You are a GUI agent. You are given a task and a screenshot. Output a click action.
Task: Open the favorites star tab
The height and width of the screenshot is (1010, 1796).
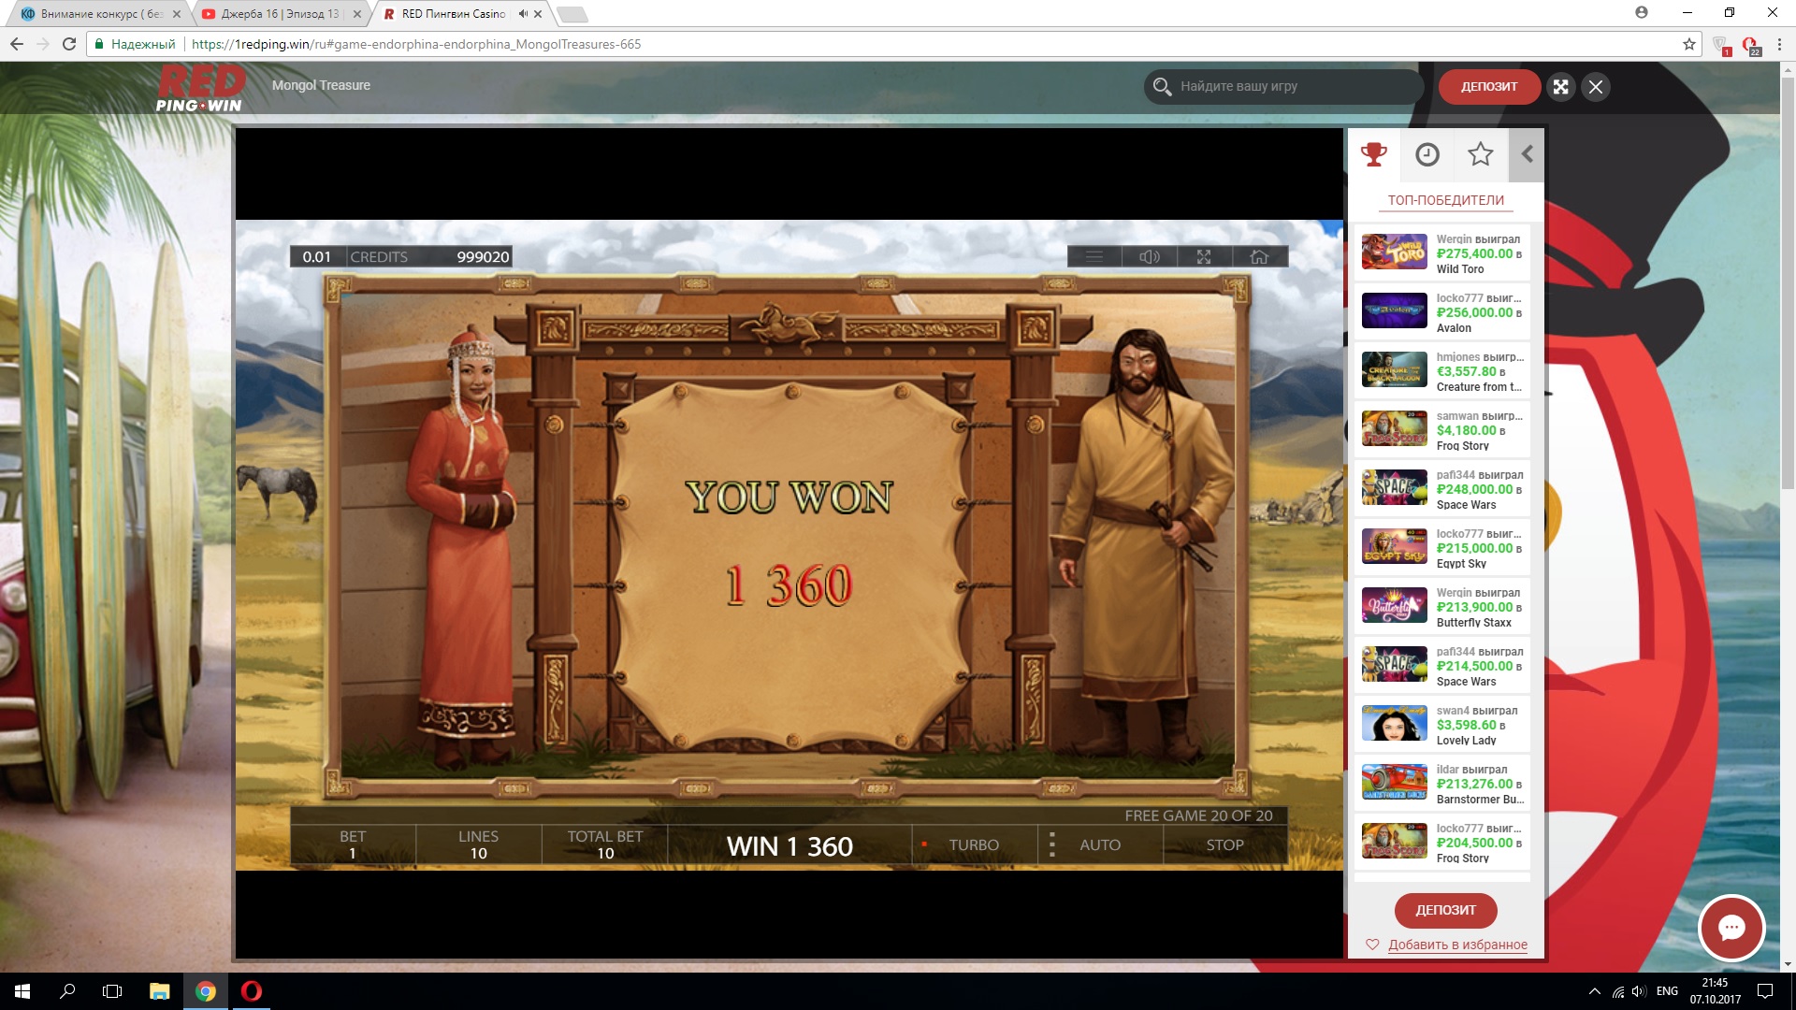click(1480, 154)
